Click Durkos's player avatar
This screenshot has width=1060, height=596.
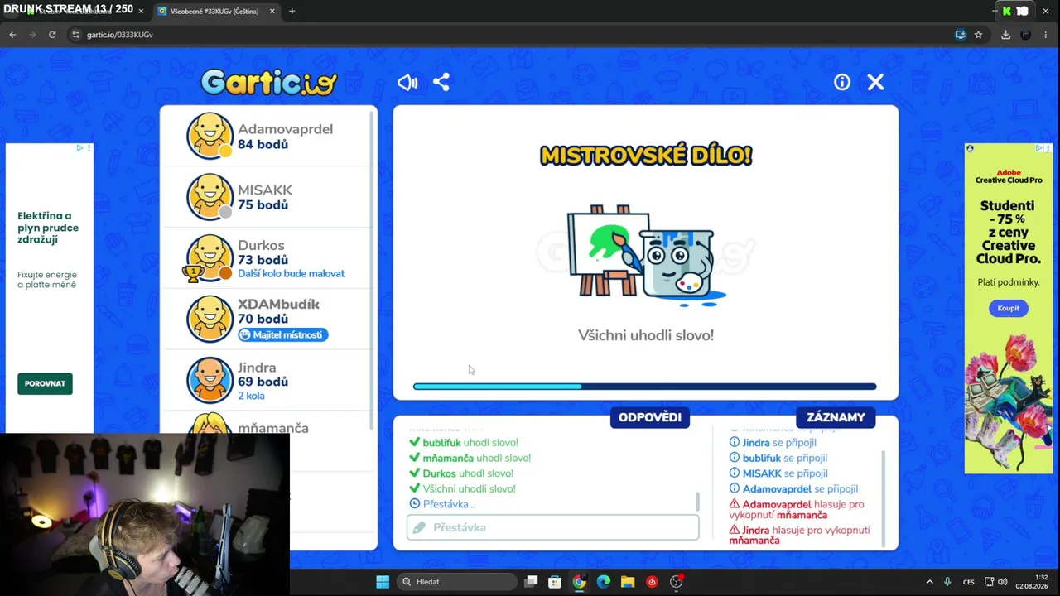[x=210, y=258]
